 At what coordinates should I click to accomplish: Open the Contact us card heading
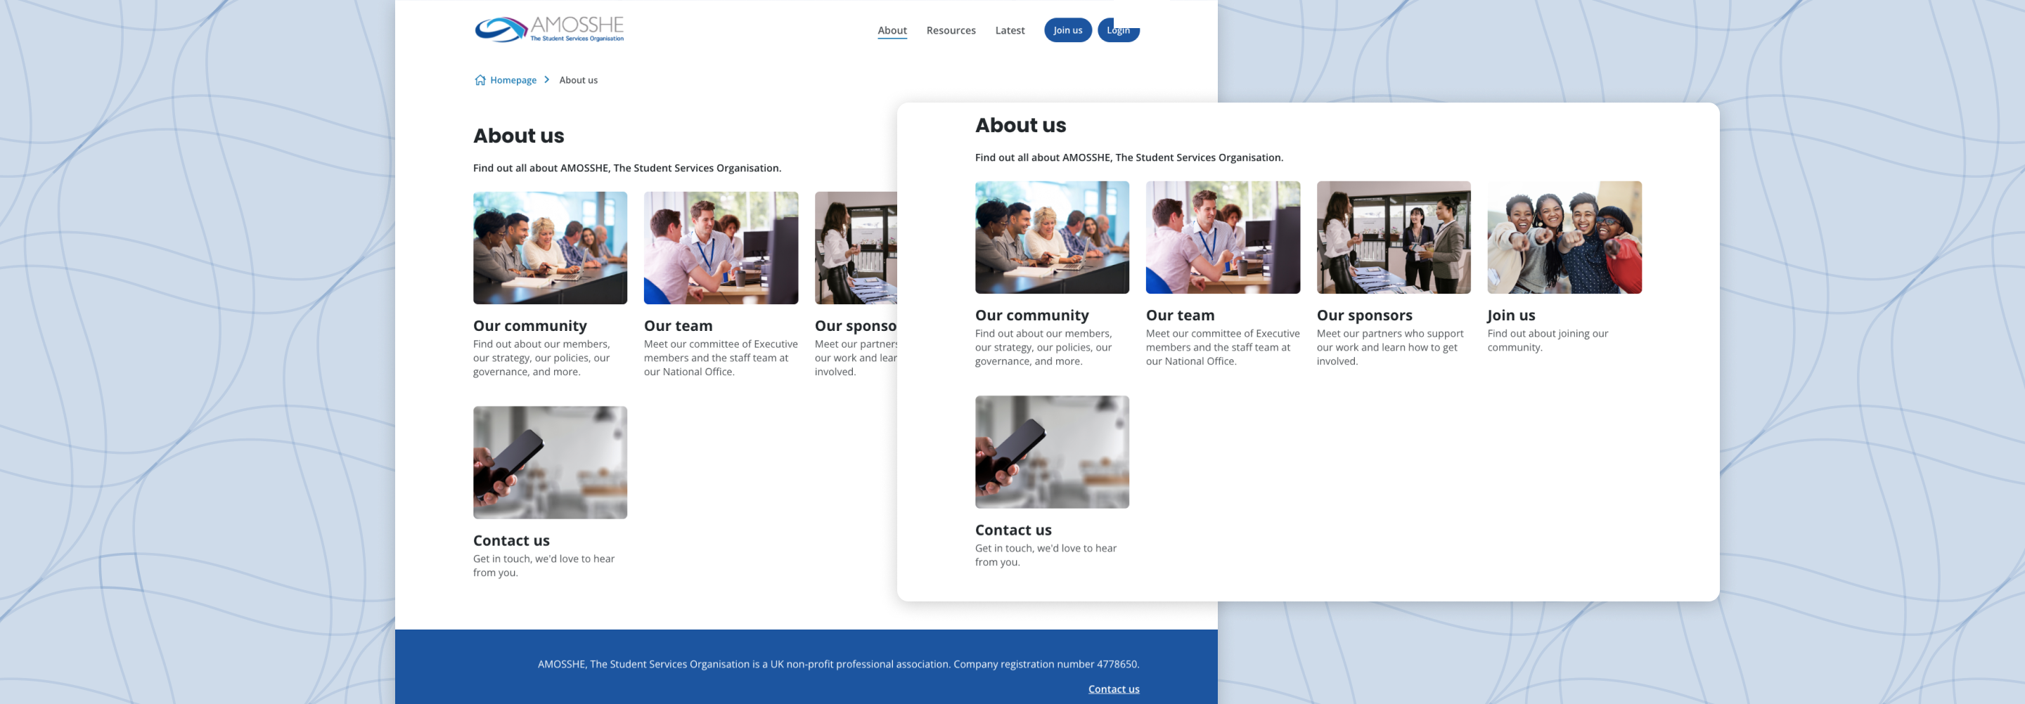(x=1013, y=530)
